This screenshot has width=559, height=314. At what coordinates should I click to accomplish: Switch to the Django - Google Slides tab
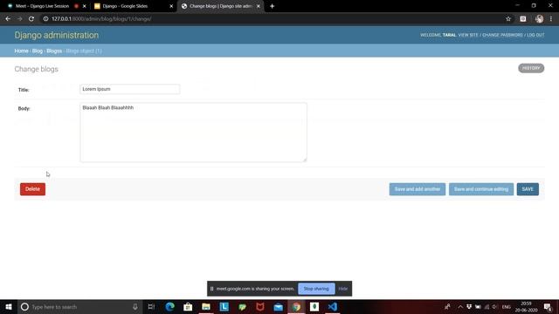[x=125, y=6]
